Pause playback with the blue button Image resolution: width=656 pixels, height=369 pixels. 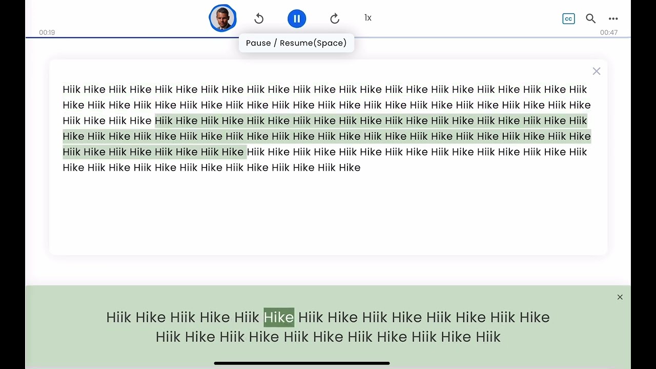297,18
